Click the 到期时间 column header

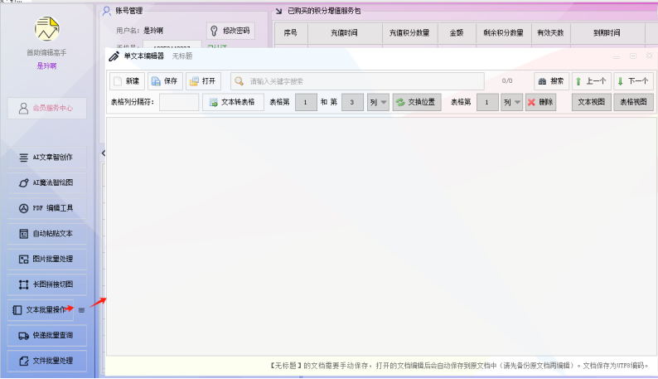607,33
